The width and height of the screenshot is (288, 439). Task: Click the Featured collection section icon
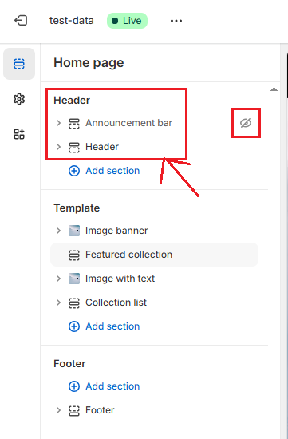(74, 255)
